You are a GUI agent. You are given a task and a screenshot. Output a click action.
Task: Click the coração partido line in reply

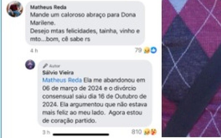pos(69,121)
